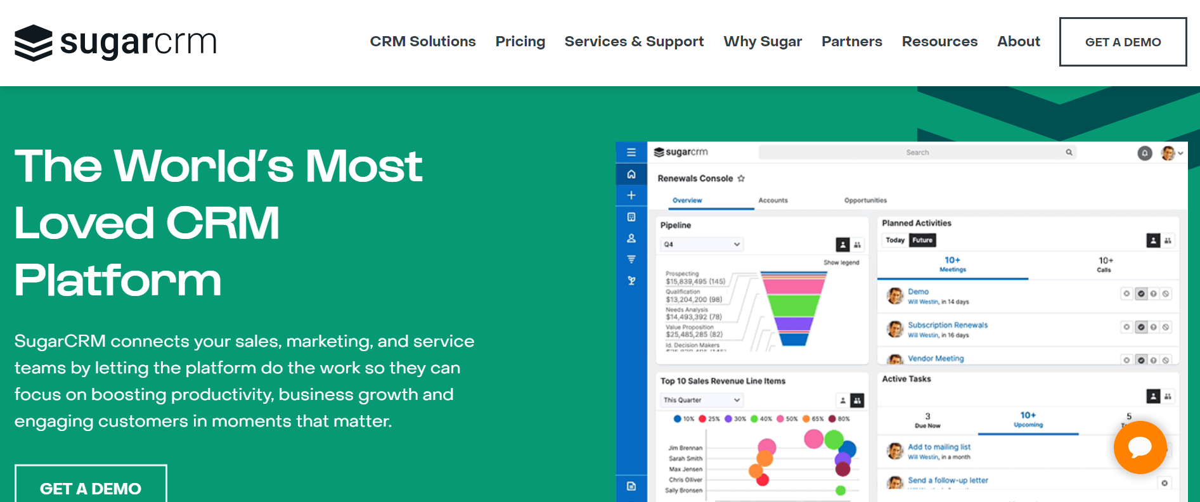
Task: Open the Q4 dropdown in Pipeline
Action: pyautogui.click(x=702, y=245)
